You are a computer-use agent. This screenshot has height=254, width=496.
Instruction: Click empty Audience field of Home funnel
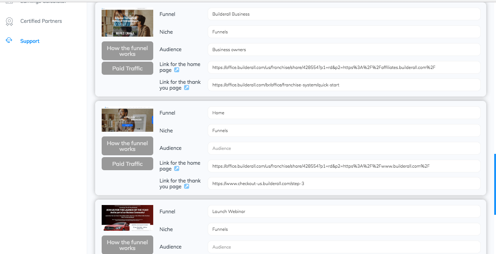(x=344, y=148)
